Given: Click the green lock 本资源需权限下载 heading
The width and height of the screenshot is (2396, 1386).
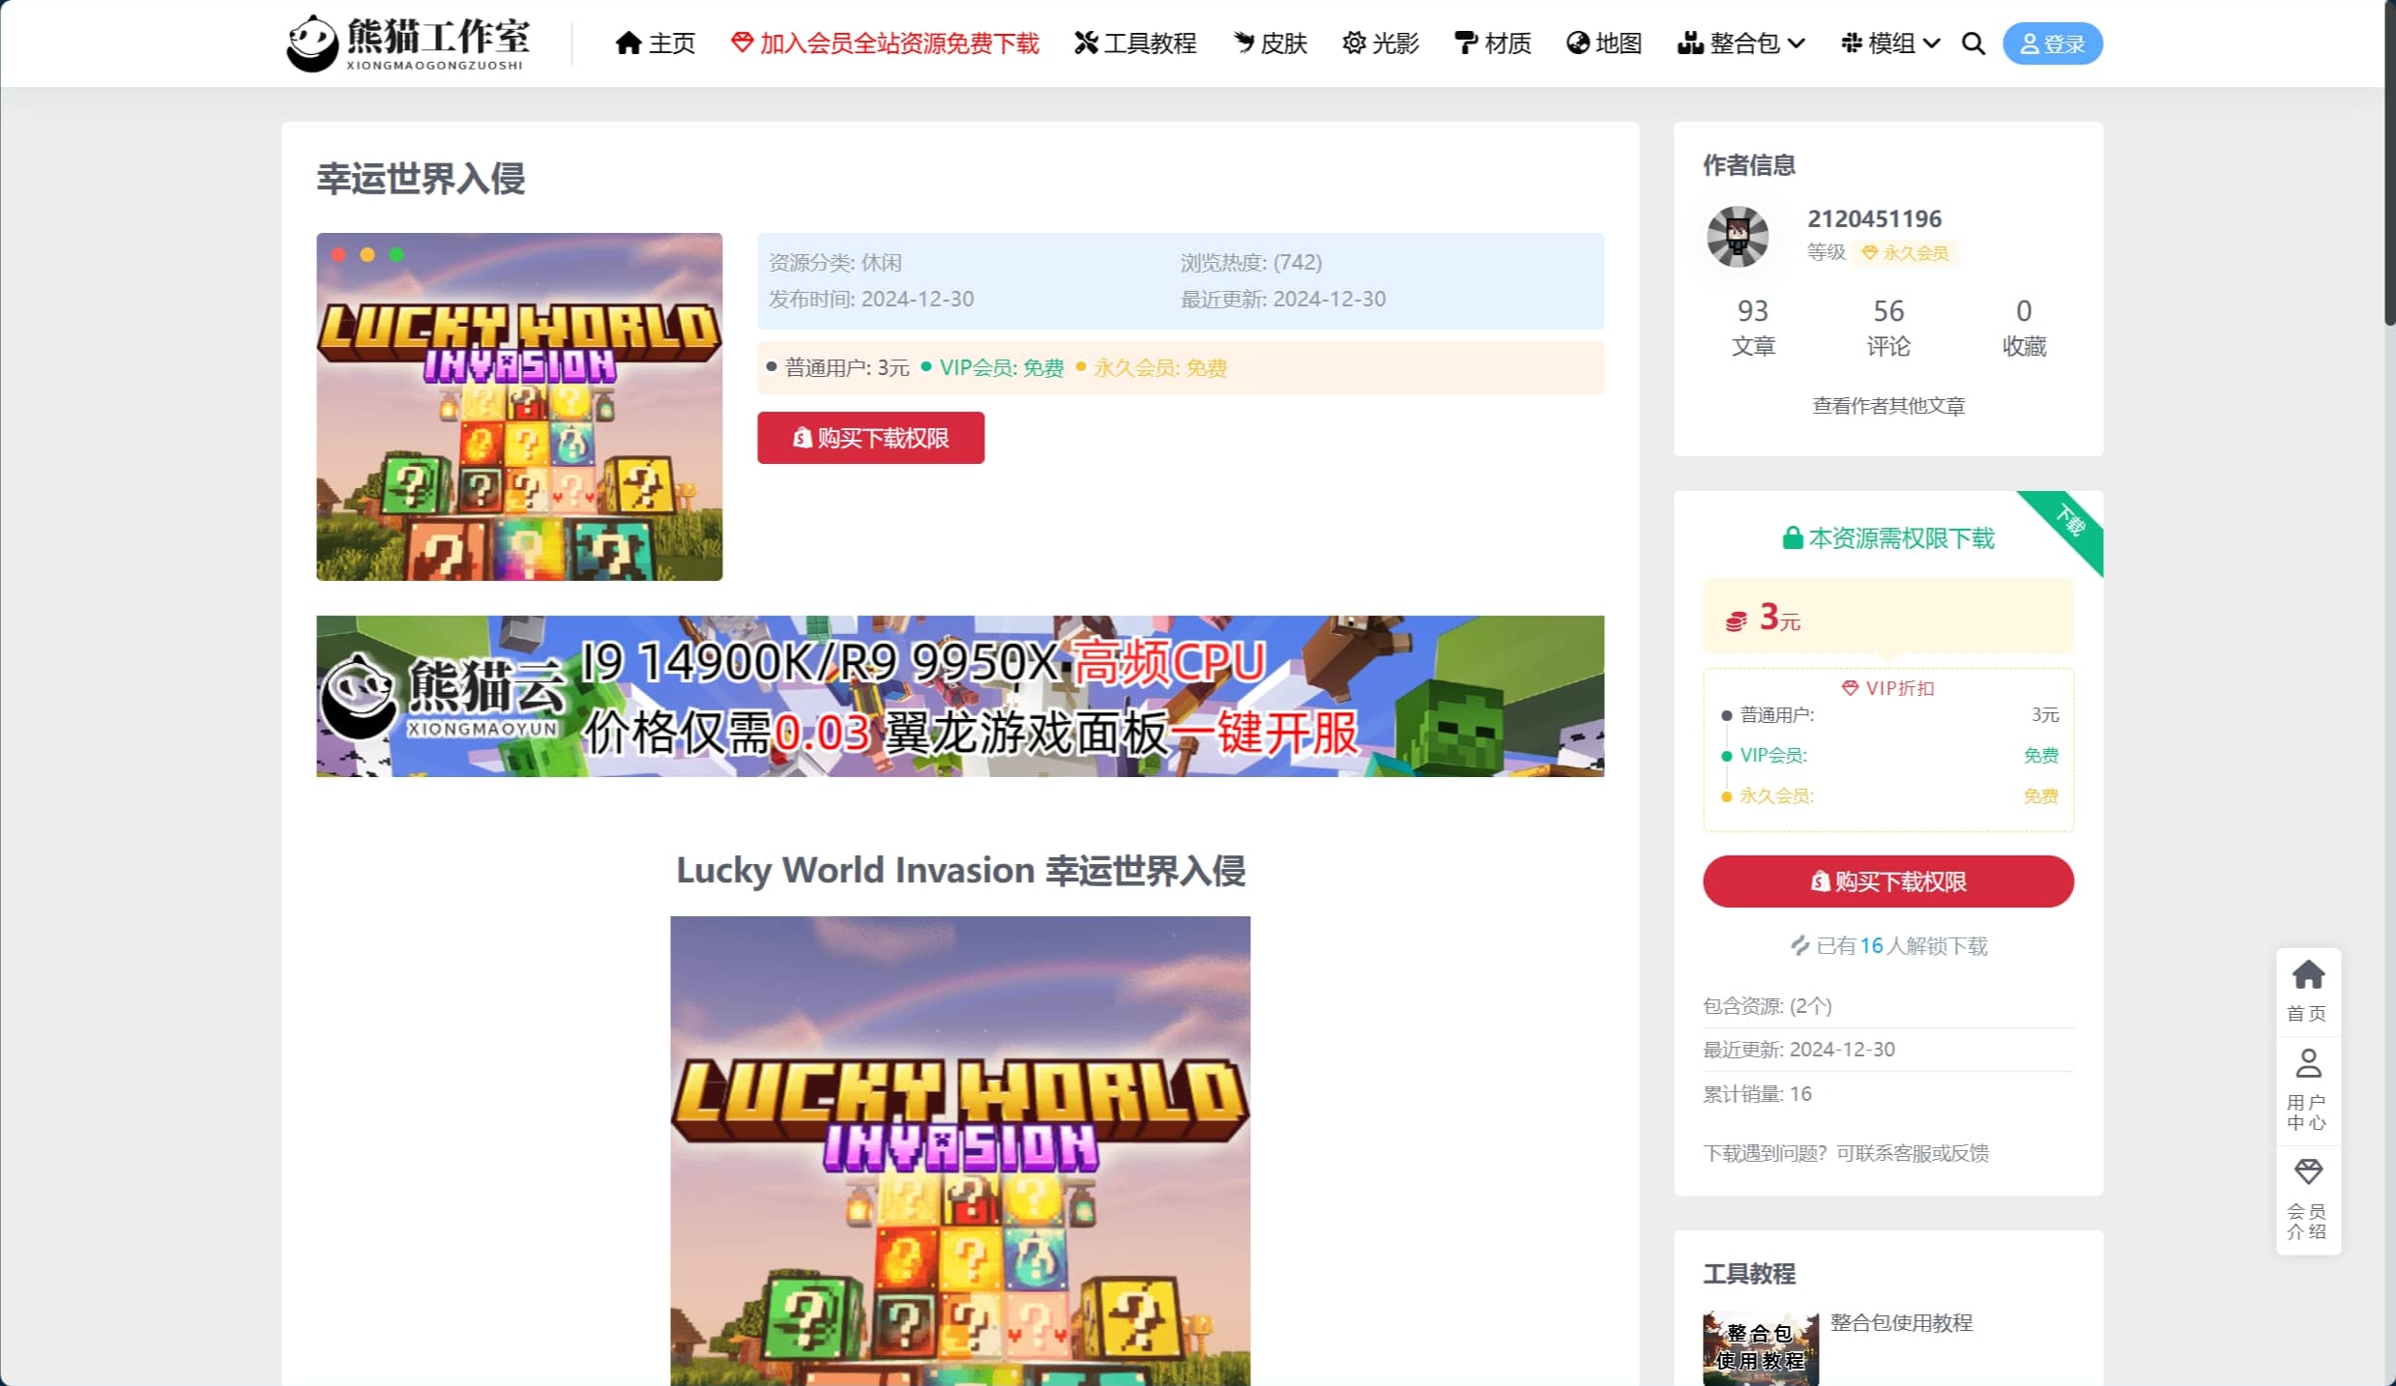Looking at the screenshot, I should point(1887,538).
